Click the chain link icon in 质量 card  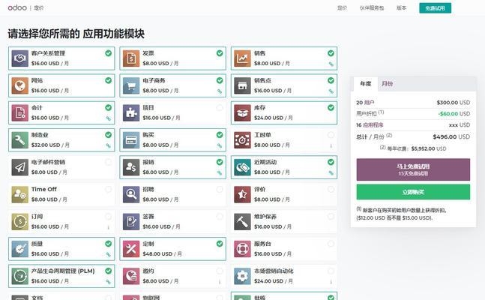coord(108,255)
